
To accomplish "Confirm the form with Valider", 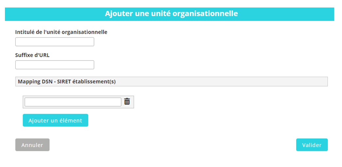I will 312,145.
